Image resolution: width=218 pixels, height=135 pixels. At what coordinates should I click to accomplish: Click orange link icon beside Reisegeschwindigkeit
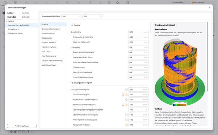[126, 125]
